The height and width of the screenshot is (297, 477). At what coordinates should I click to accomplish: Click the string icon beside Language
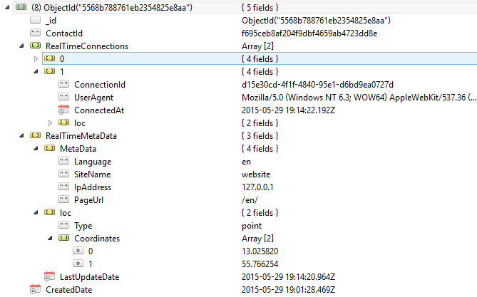point(64,161)
